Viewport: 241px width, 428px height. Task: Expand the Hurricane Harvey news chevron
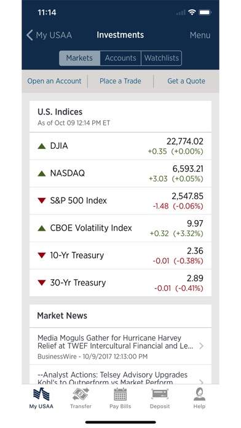(x=202, y=346)
